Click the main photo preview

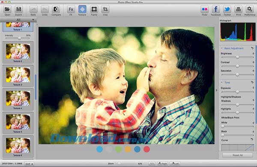point(126,86)
